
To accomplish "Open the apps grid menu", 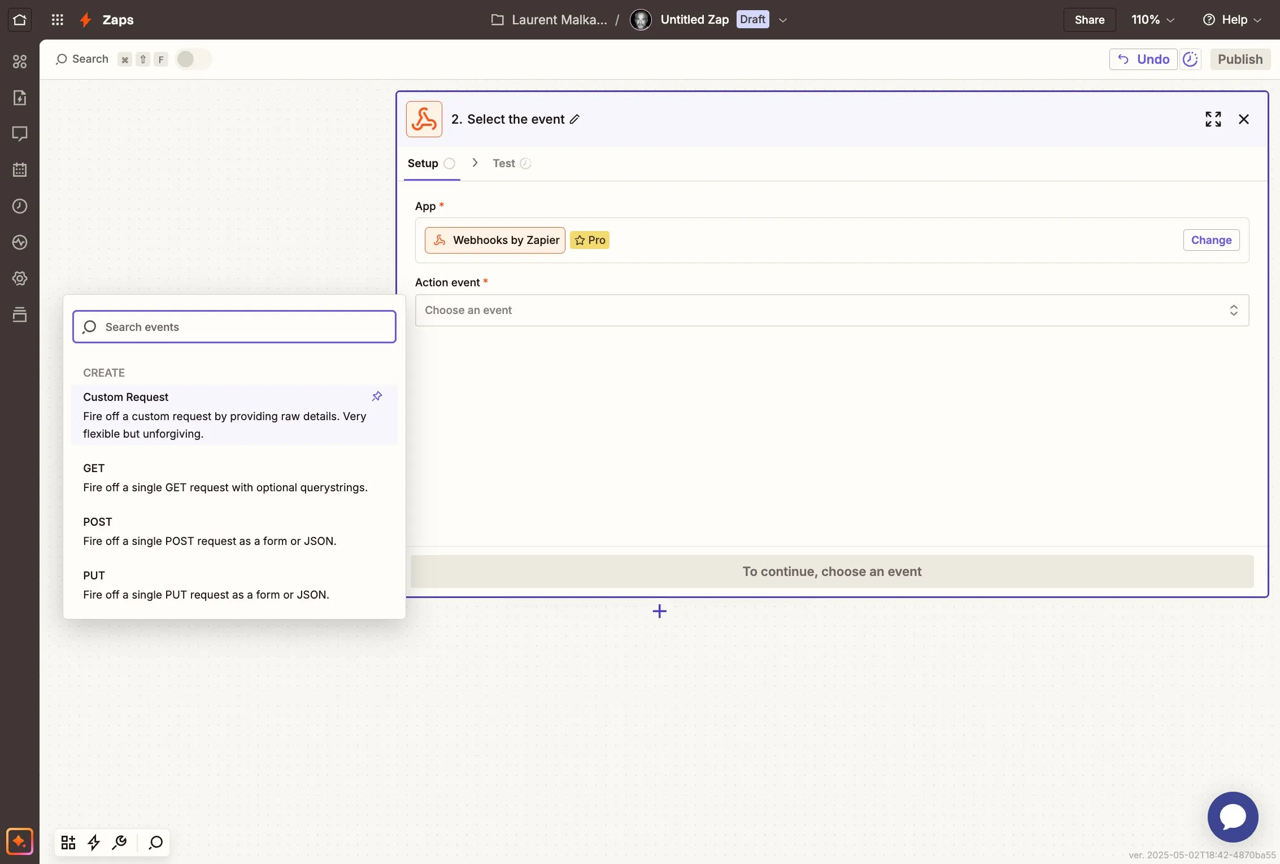I will pos(57,20).
